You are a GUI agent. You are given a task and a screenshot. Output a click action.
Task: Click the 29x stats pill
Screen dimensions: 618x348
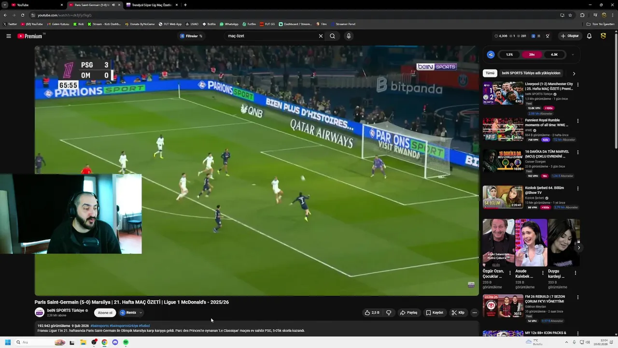pyautogui.click(x=532, y=55)
